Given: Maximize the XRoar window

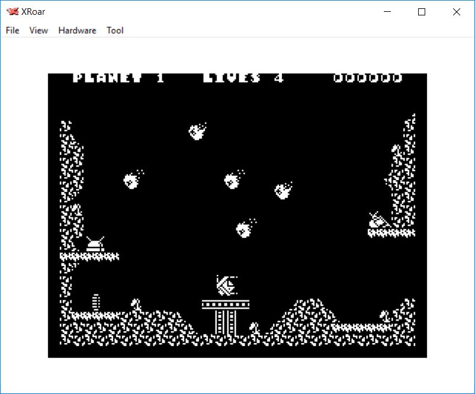Looking at the screenshot, I should [x=422, y=12].
